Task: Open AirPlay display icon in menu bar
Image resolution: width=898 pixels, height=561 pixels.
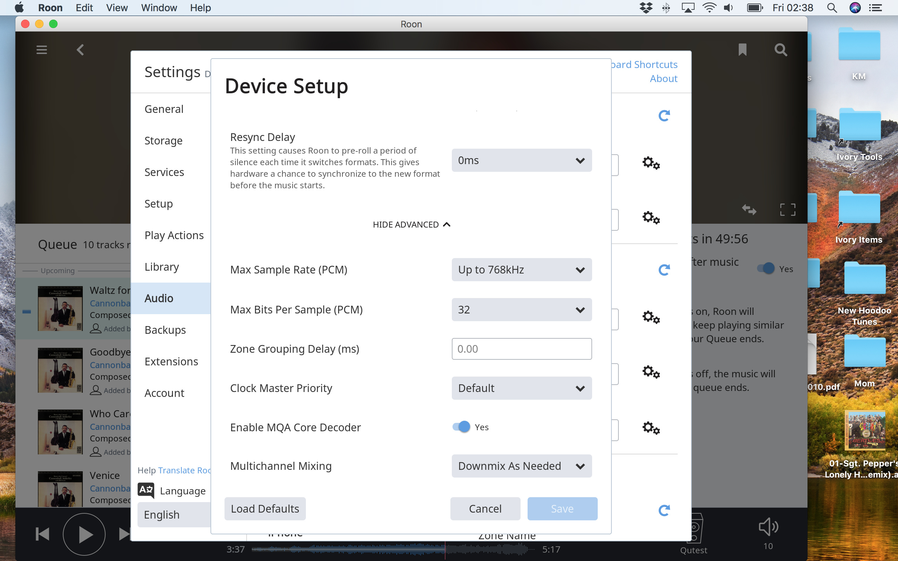Action: pos(688,8)
